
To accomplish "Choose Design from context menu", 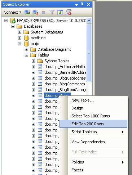I will pos(93,108).
